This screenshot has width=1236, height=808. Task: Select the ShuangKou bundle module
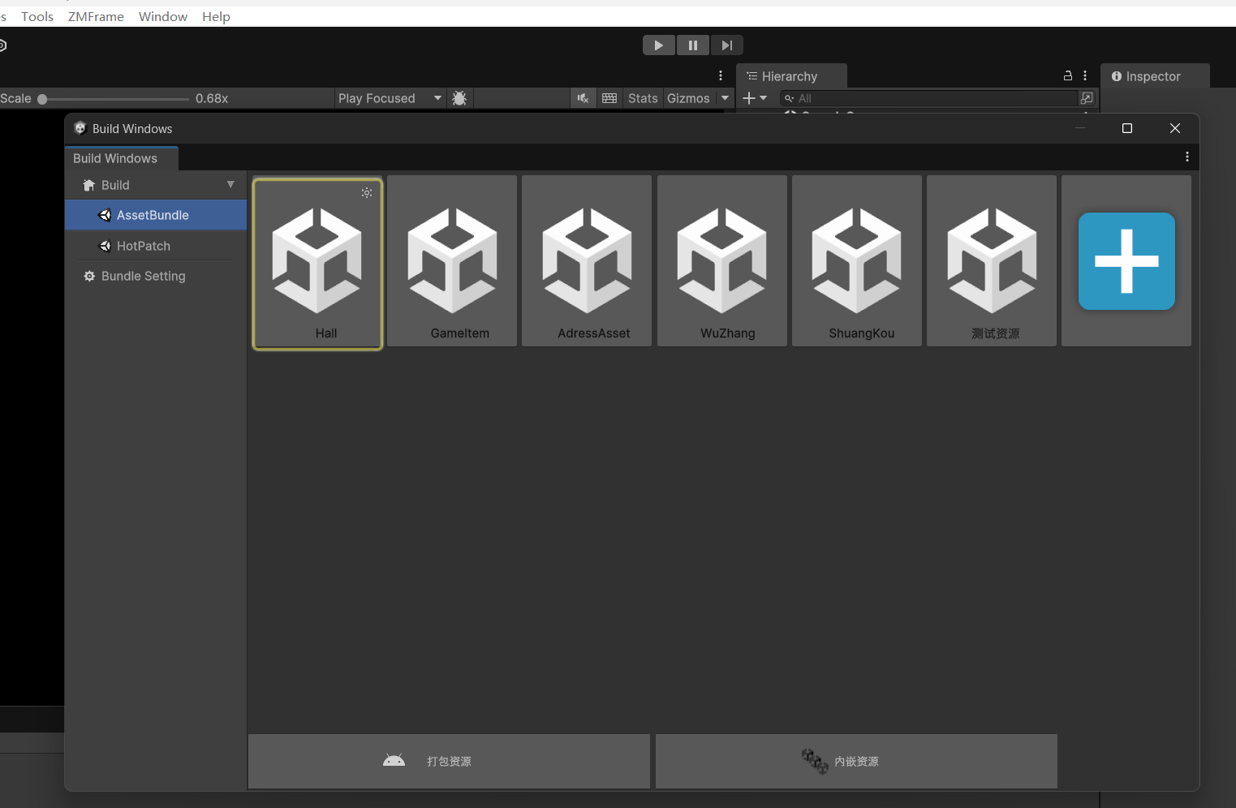(857, 261)
